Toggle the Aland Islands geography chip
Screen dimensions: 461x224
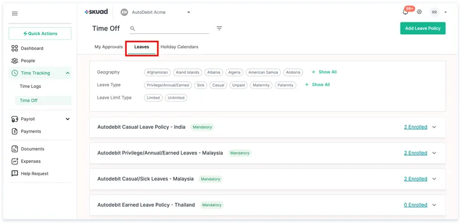point(187,72)
